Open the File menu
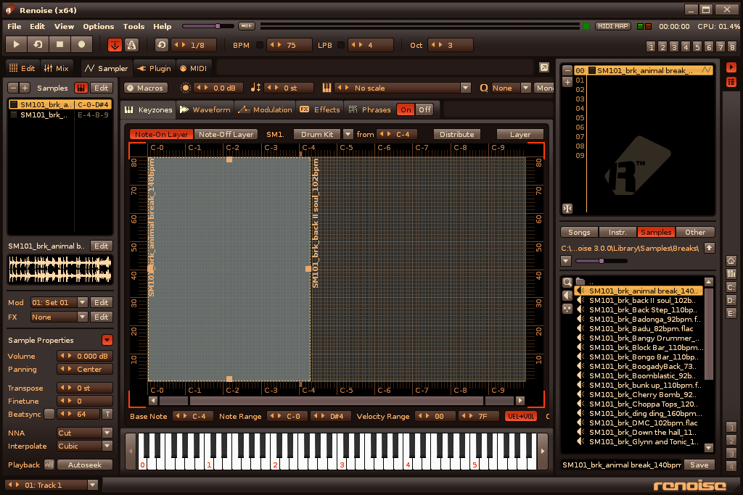Viewport: 743px width, 495px height. 15,27
